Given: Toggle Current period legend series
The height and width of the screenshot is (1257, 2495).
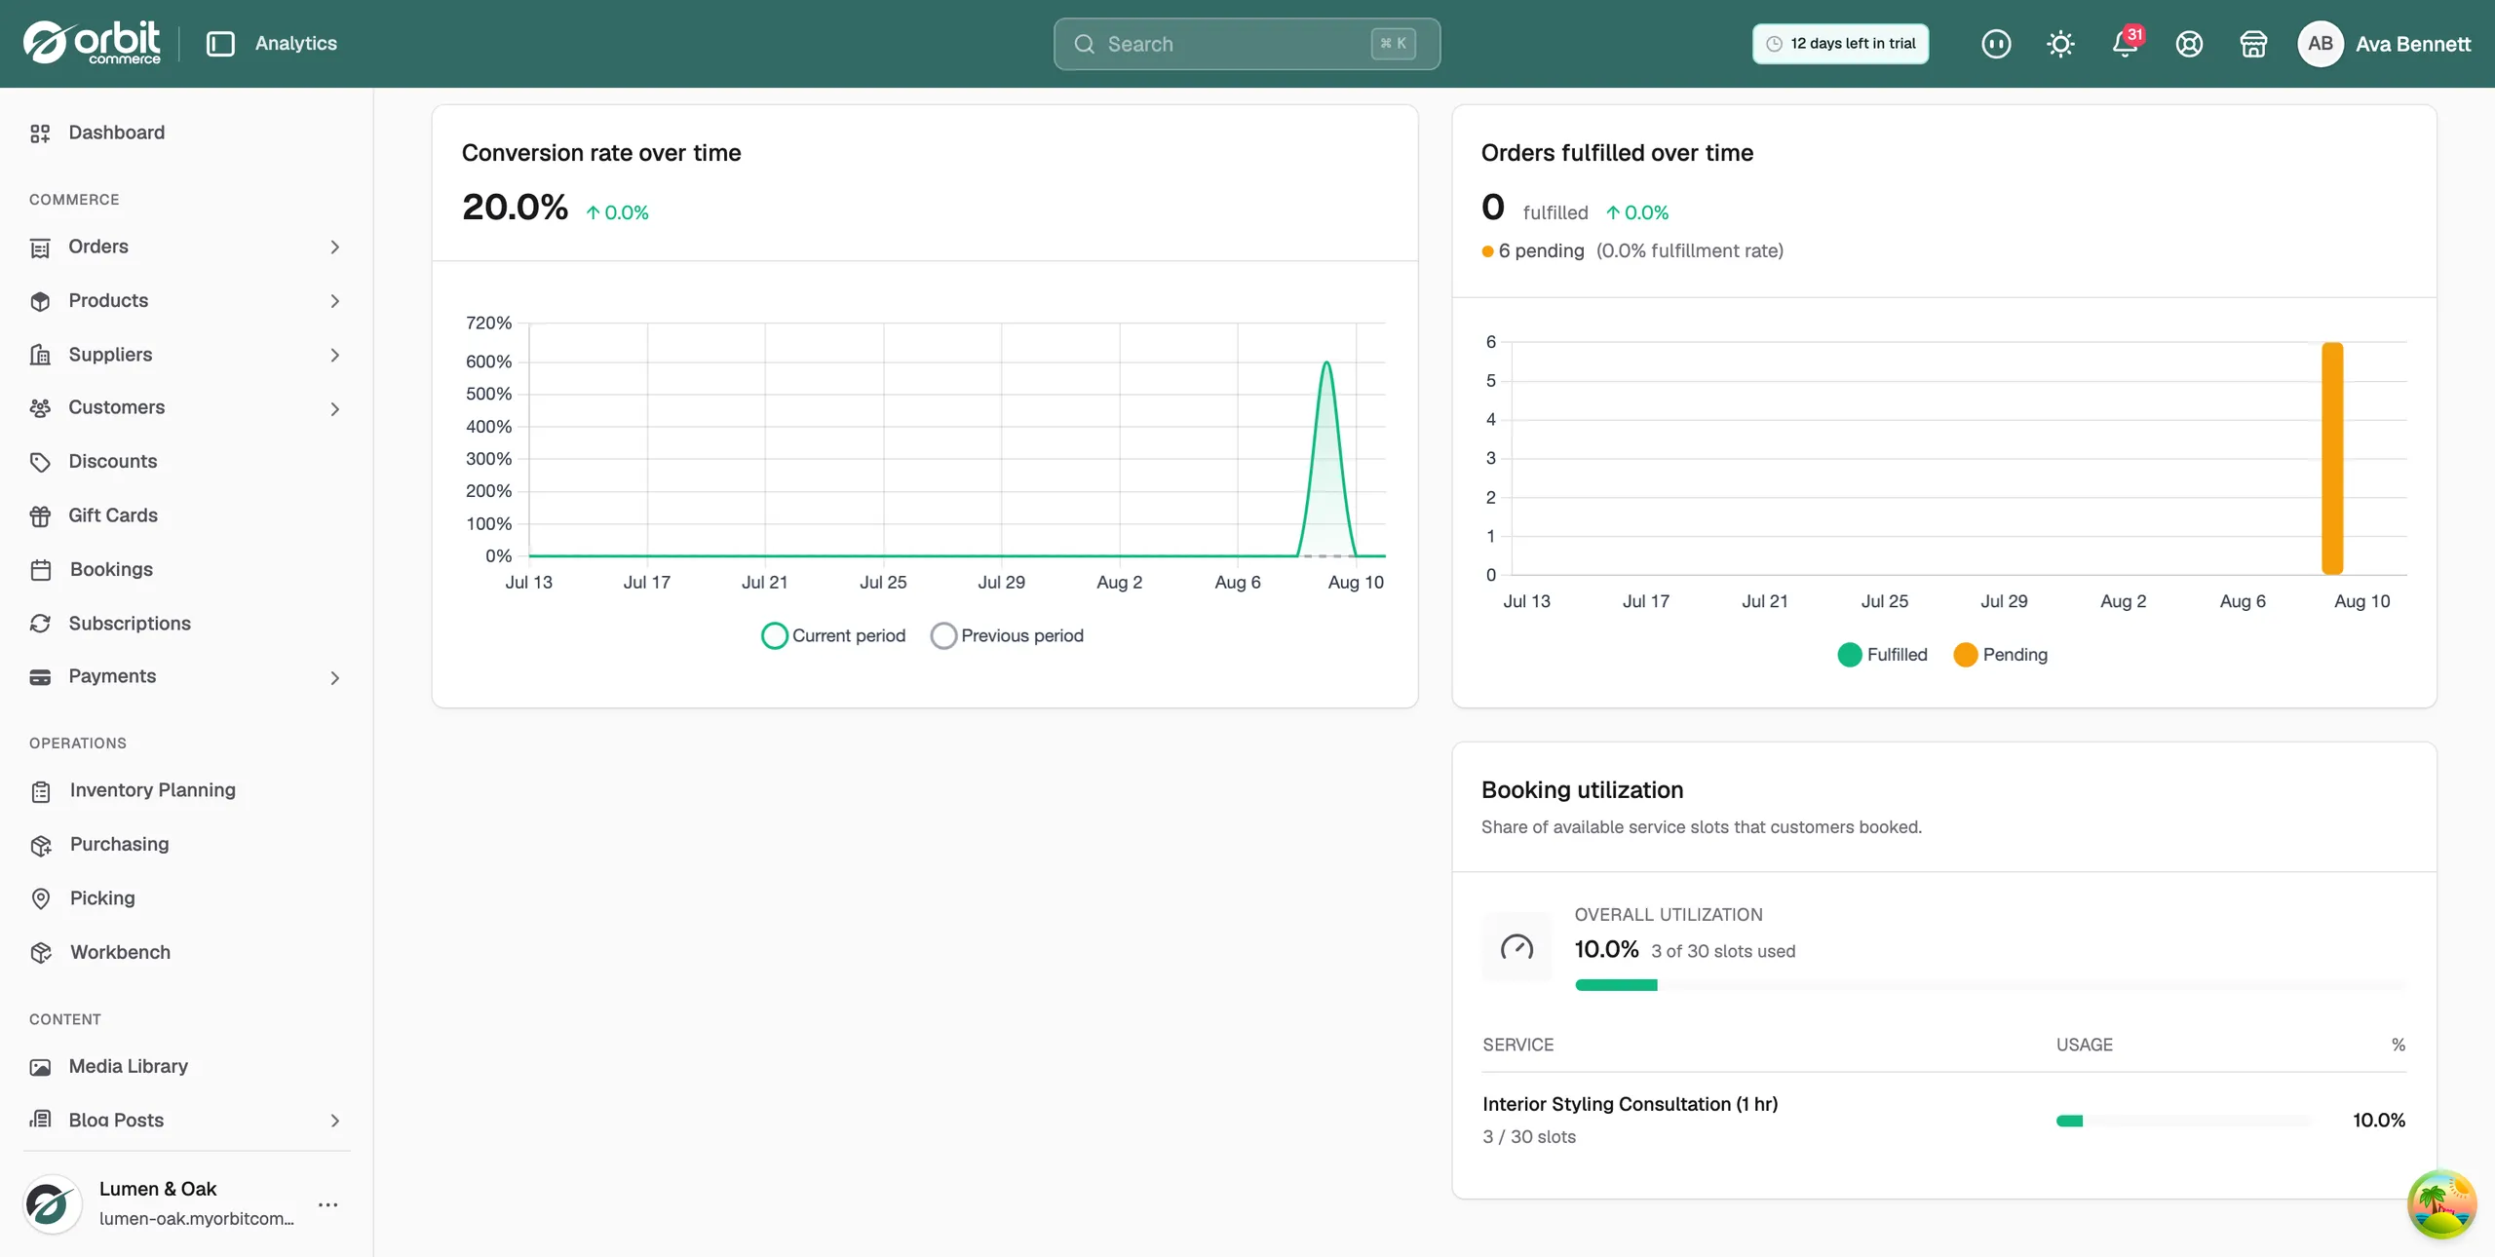Looking at the screenshot, I should 832,635.
